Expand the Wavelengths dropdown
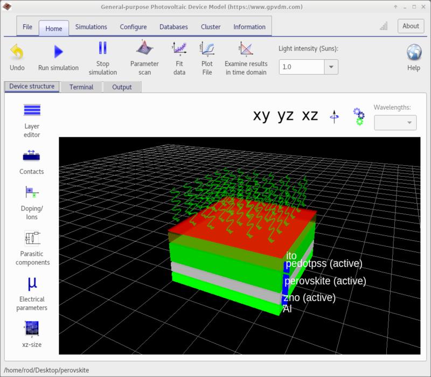Screen dimensions: 431x377 click(x=409, y=123)
